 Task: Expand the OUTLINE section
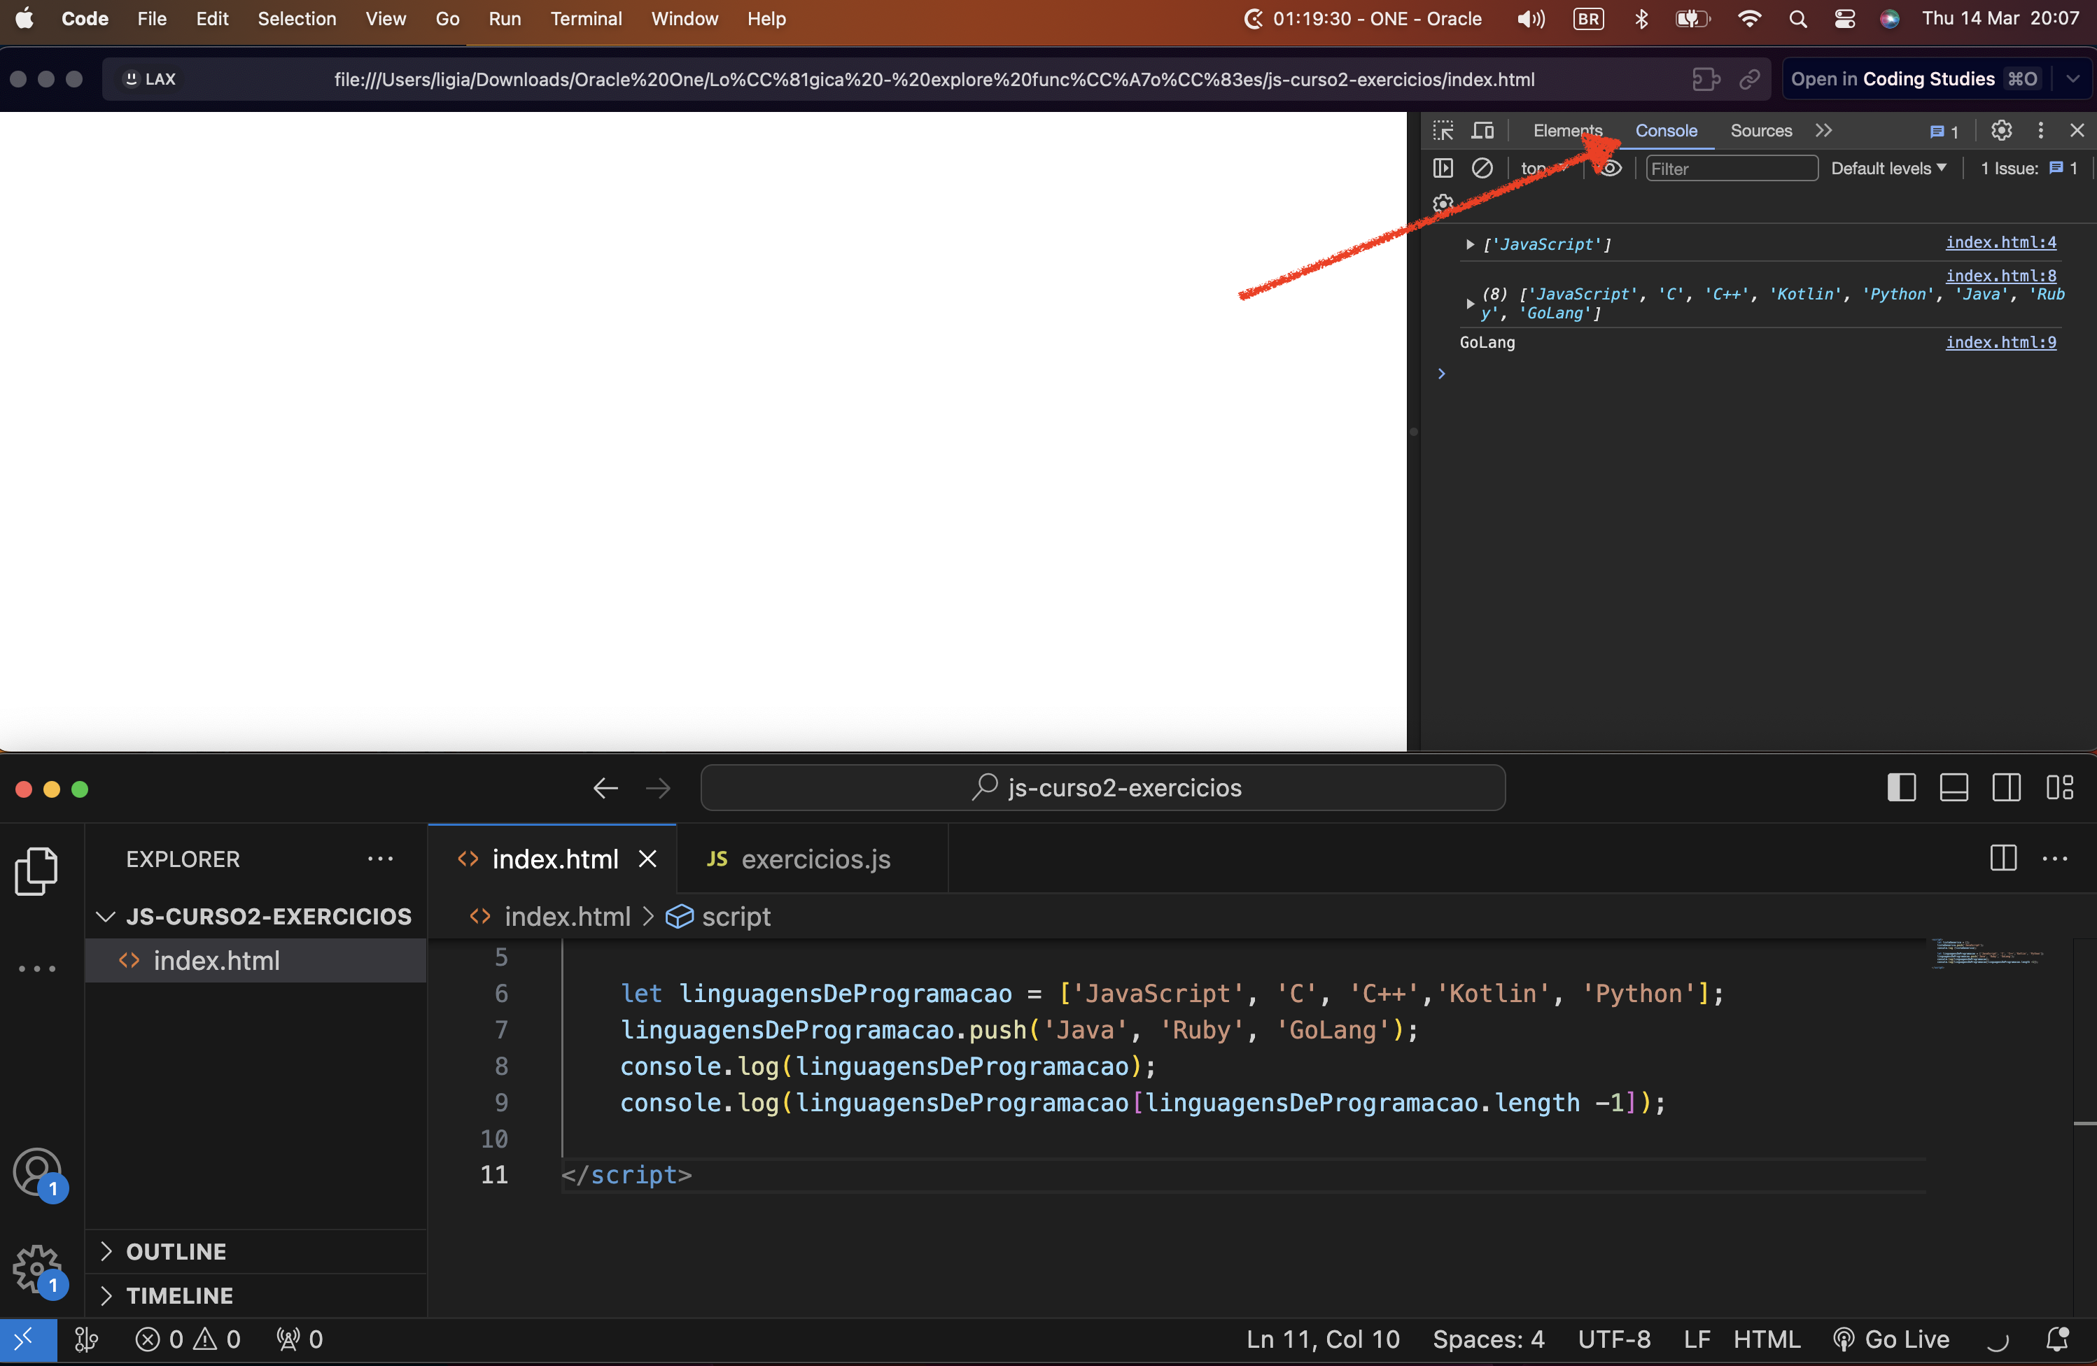[x=255, y=1251]
